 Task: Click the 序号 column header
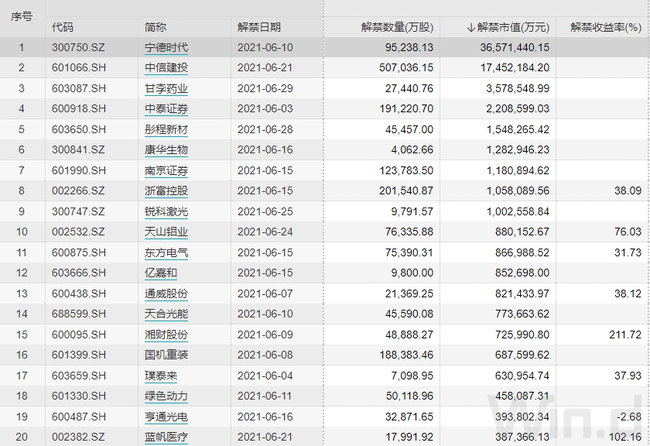[22, 16]
